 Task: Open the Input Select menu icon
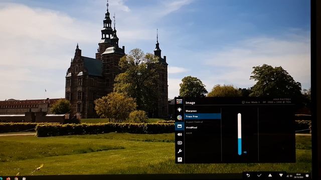click(180, 142)
